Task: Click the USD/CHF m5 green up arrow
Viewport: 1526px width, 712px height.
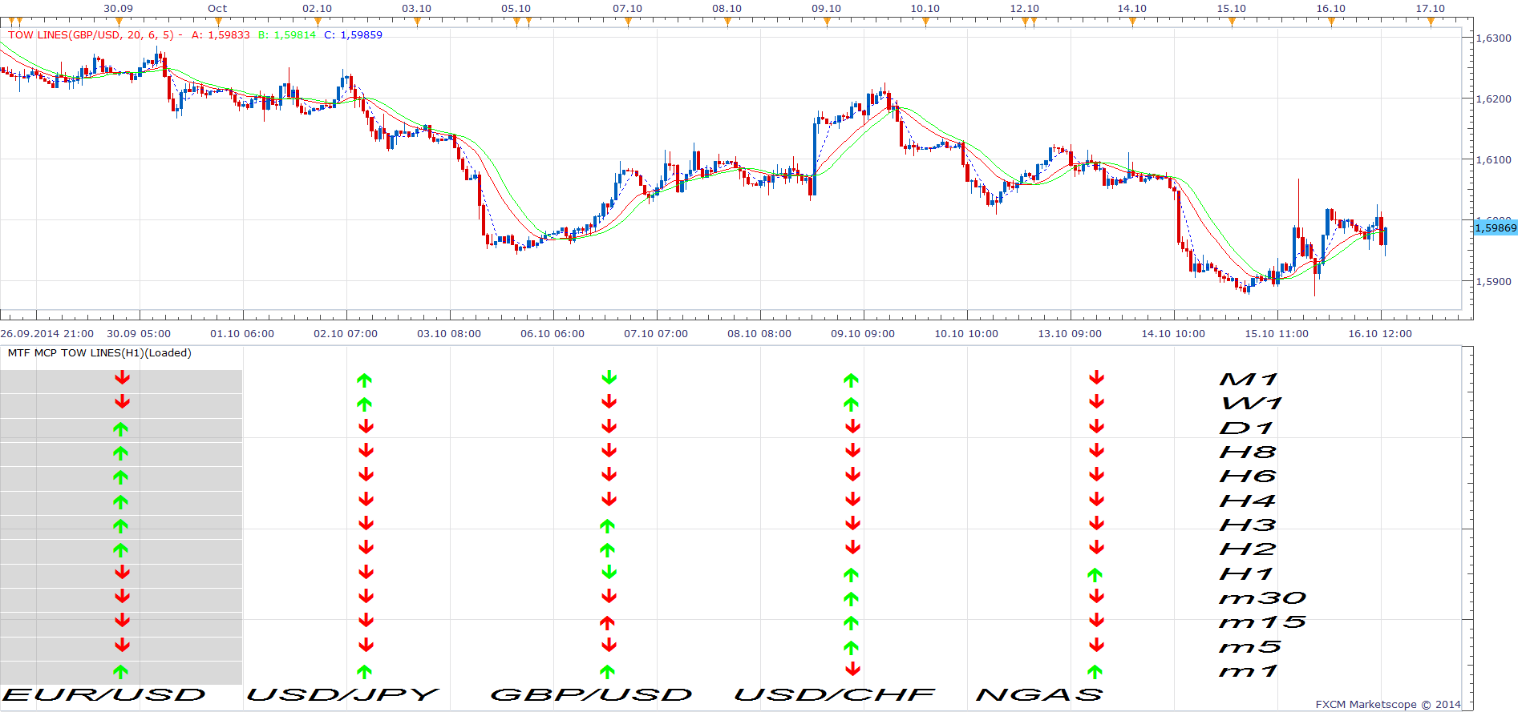Action: click(852, 647)
